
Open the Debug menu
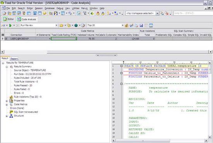pyautogui.click(x=60, y=8)
